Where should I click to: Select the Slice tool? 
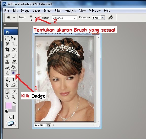click(x=14, y=49)
